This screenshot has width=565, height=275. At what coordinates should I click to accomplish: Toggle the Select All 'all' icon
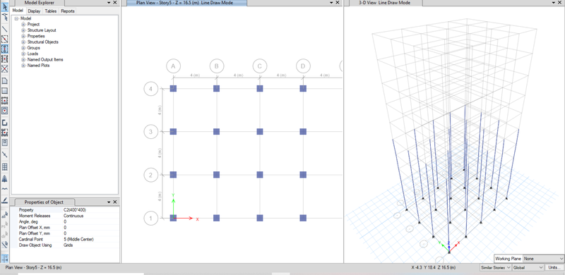tap(5, 216)
